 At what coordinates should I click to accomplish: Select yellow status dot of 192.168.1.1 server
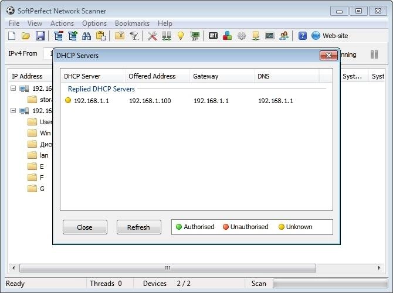point(68,100)
